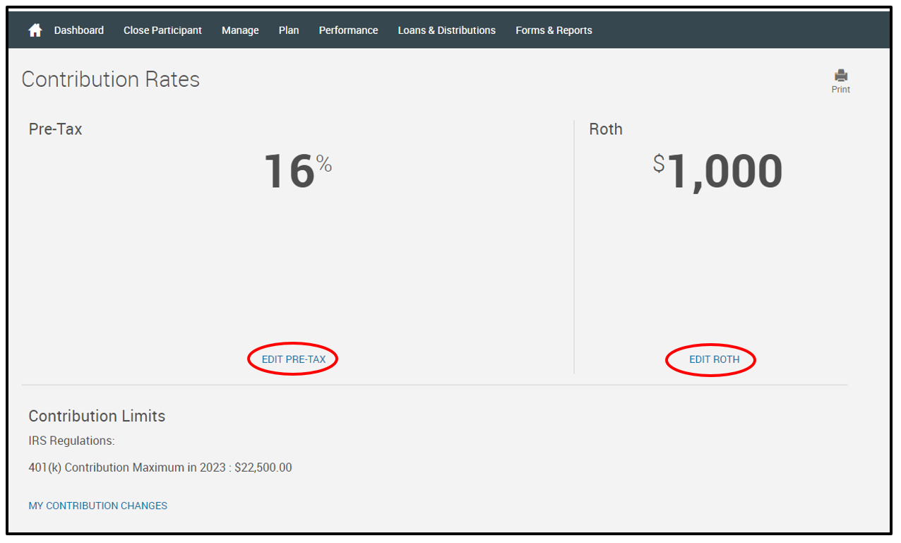Image resolution: width=901 pixels, height=543 pixels.
Task: Click the EDIT ROTH link
Action: pos(714,359)
